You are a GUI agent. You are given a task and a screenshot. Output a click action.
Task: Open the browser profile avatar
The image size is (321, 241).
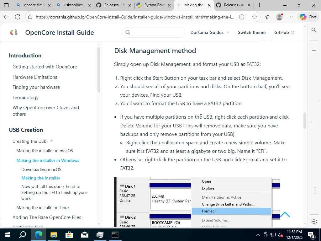[279, 17]
